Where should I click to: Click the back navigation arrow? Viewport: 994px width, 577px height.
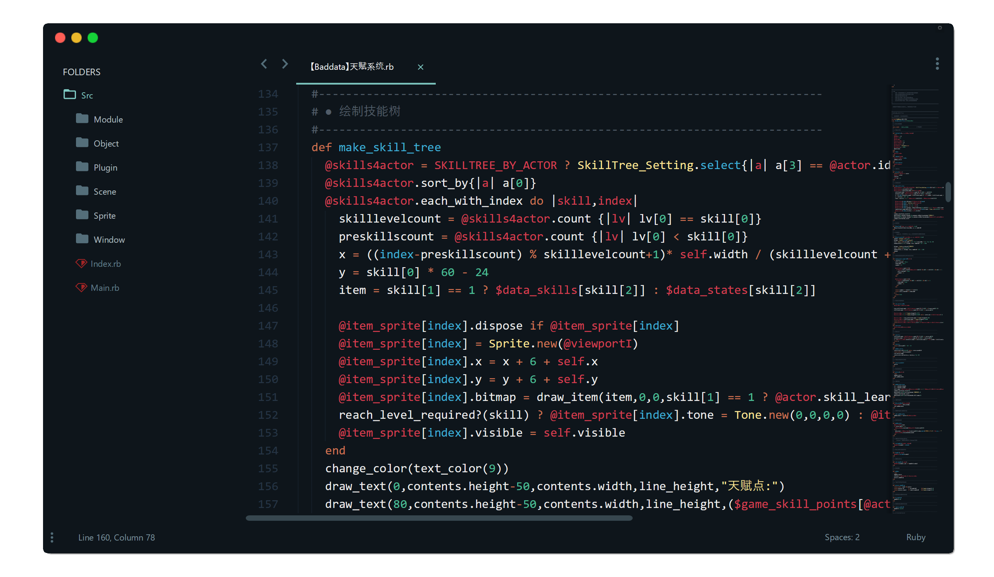(264, 64)
